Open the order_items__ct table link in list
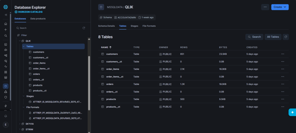This screenshot has height=133, width=296. click(115, 77)
